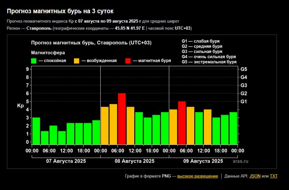Screen dimensions: 289x190
Task: Click the 07 Августа 2025 date label
Action: click(66, 161)
